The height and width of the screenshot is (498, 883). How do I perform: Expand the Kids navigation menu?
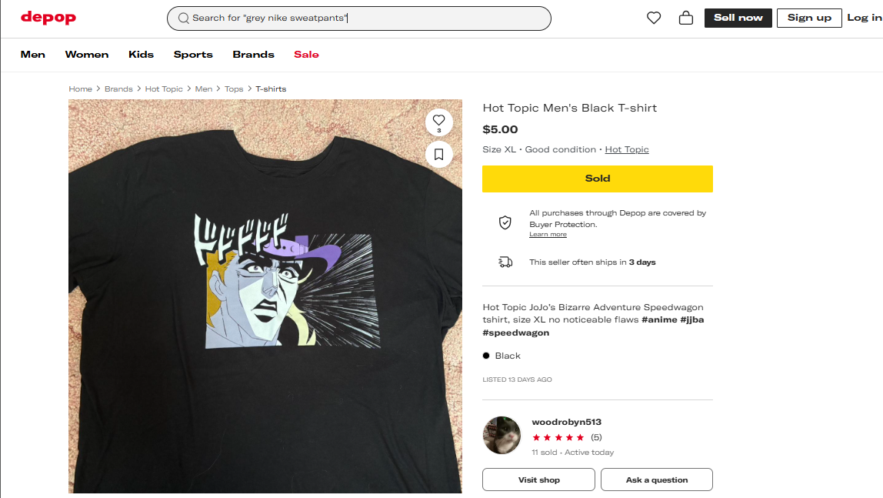pos(142,55)
